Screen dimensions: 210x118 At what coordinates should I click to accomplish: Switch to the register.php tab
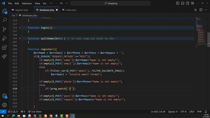(21, 10)
